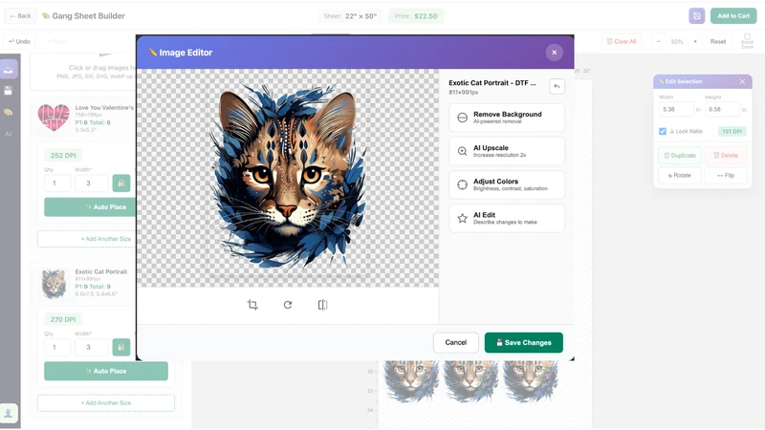Select the crop tool in Image Editor
This screenshot has height=430, width=765.
252,305
